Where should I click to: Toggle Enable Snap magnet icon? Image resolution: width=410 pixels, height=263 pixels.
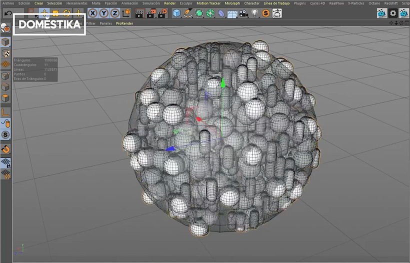pyautogui.click(x=6, y=149)
